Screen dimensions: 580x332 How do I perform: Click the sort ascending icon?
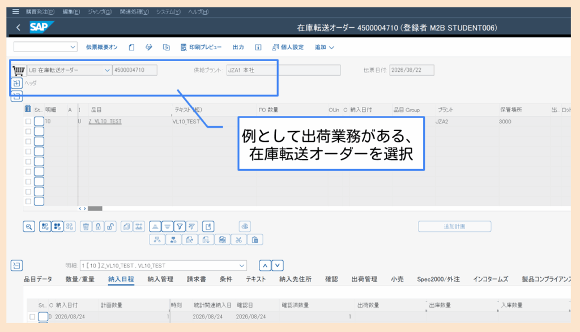(x=155, y=226)
